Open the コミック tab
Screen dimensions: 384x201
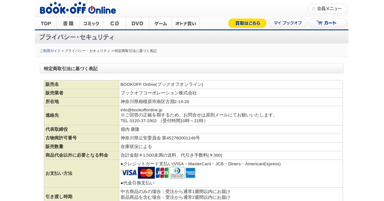click(91, 23)
